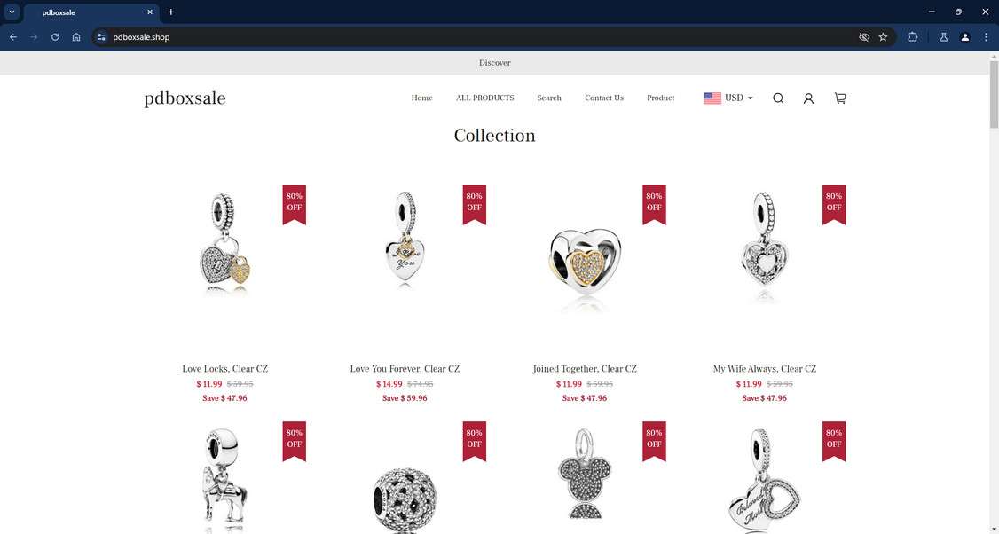Go to Contact Us page
Viewport: 999px width, 534px height.
(604, 98)
